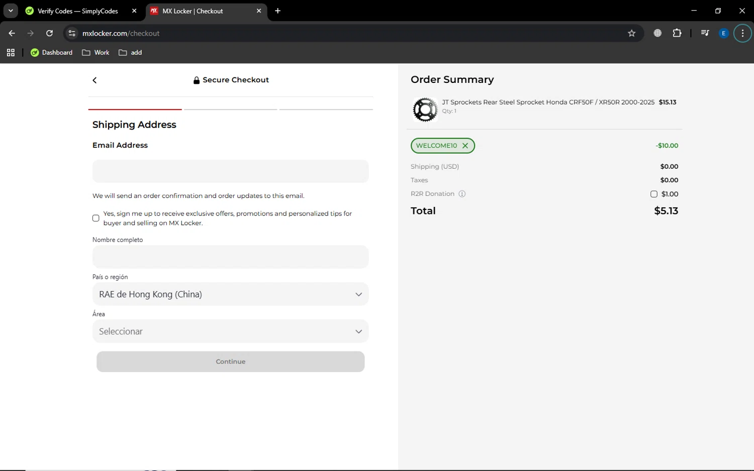Close the Verify Codes — SimplyCodes tab

click(134, 11)
